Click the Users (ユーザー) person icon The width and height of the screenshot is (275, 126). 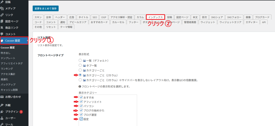pos(2,118)
